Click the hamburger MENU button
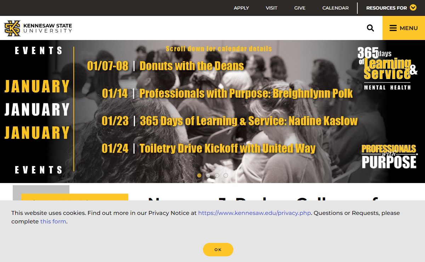This screenshot has height=262, width=425. coord(404,28)
